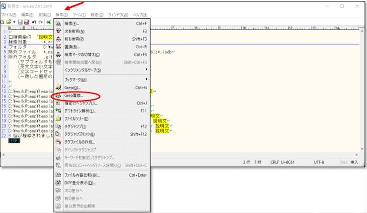
Task: Click the 除外フォルダ text on line 6
Action: [22, 56]
